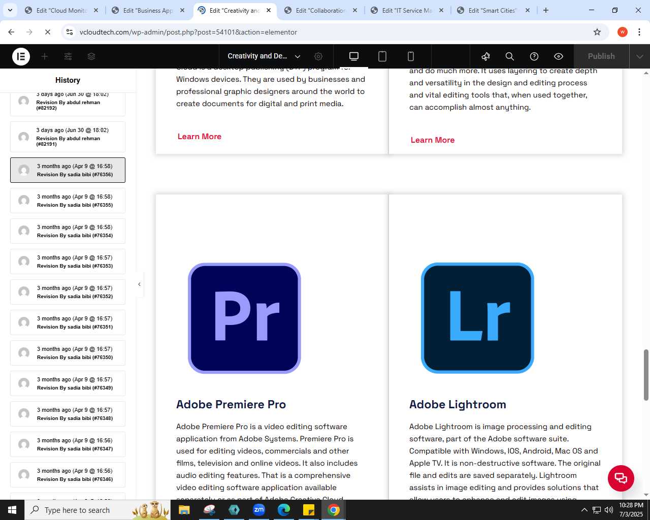Switch to Edit "Cloud Monito tab
This screenshot has width=650, height=520.
click(62, 10)
